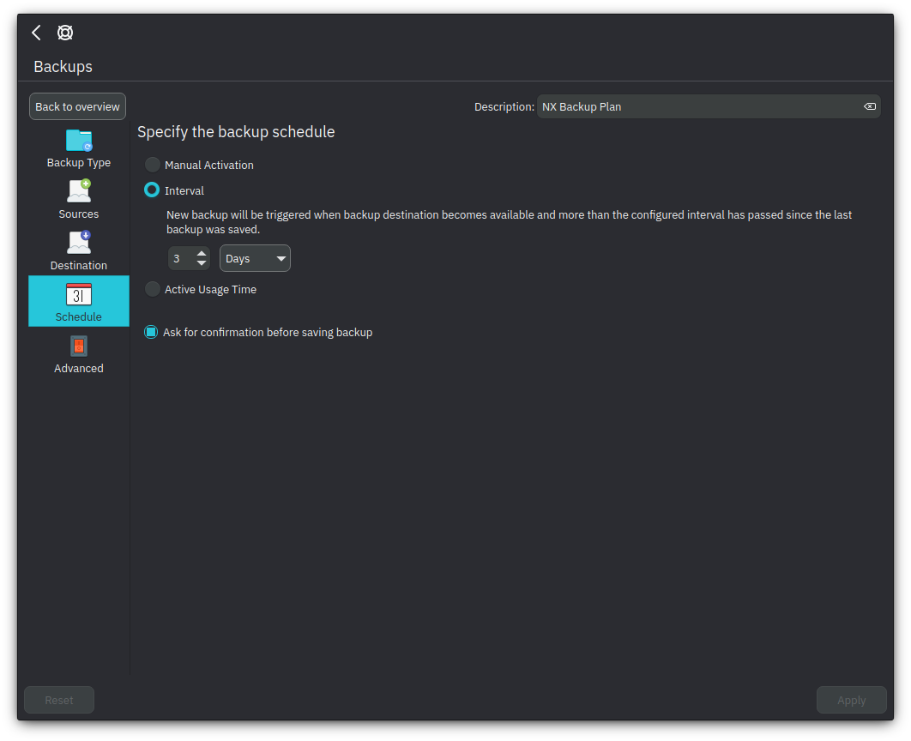Clear the Description field text
The height and width of the screenshot is (741, 911).
870,106
